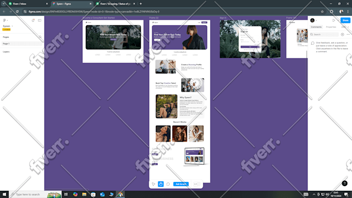
Task: Go back in the browser
Action: pos(4,12)
